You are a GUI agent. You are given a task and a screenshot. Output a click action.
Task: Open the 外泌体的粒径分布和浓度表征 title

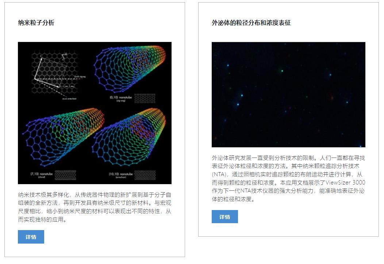(x=251, y=23)
